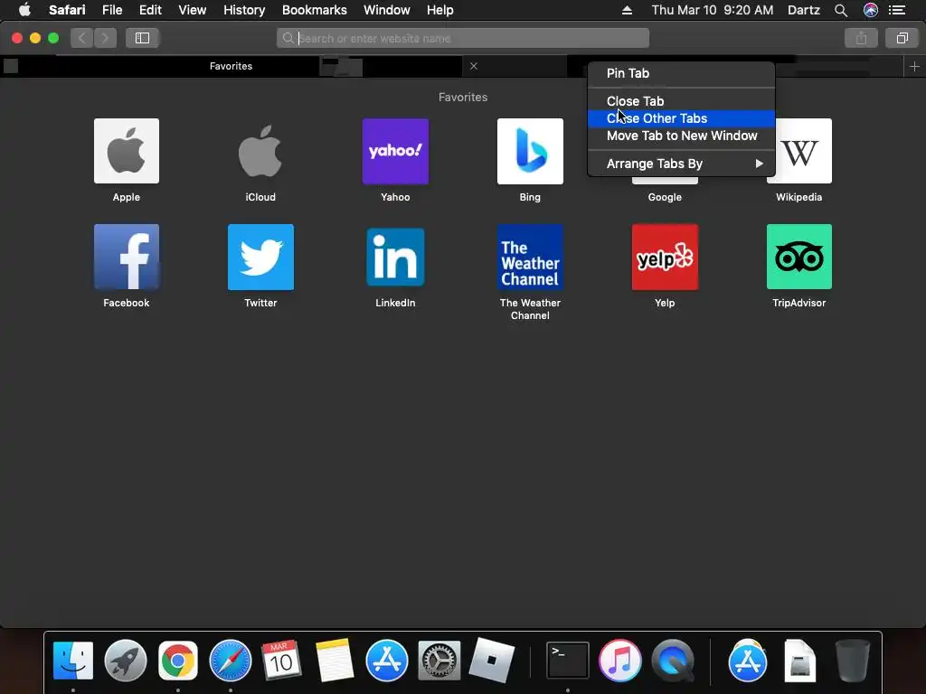Choose Pin Tab from context menu
Screen dimensions: 926x694
click(x=681, y=73)
